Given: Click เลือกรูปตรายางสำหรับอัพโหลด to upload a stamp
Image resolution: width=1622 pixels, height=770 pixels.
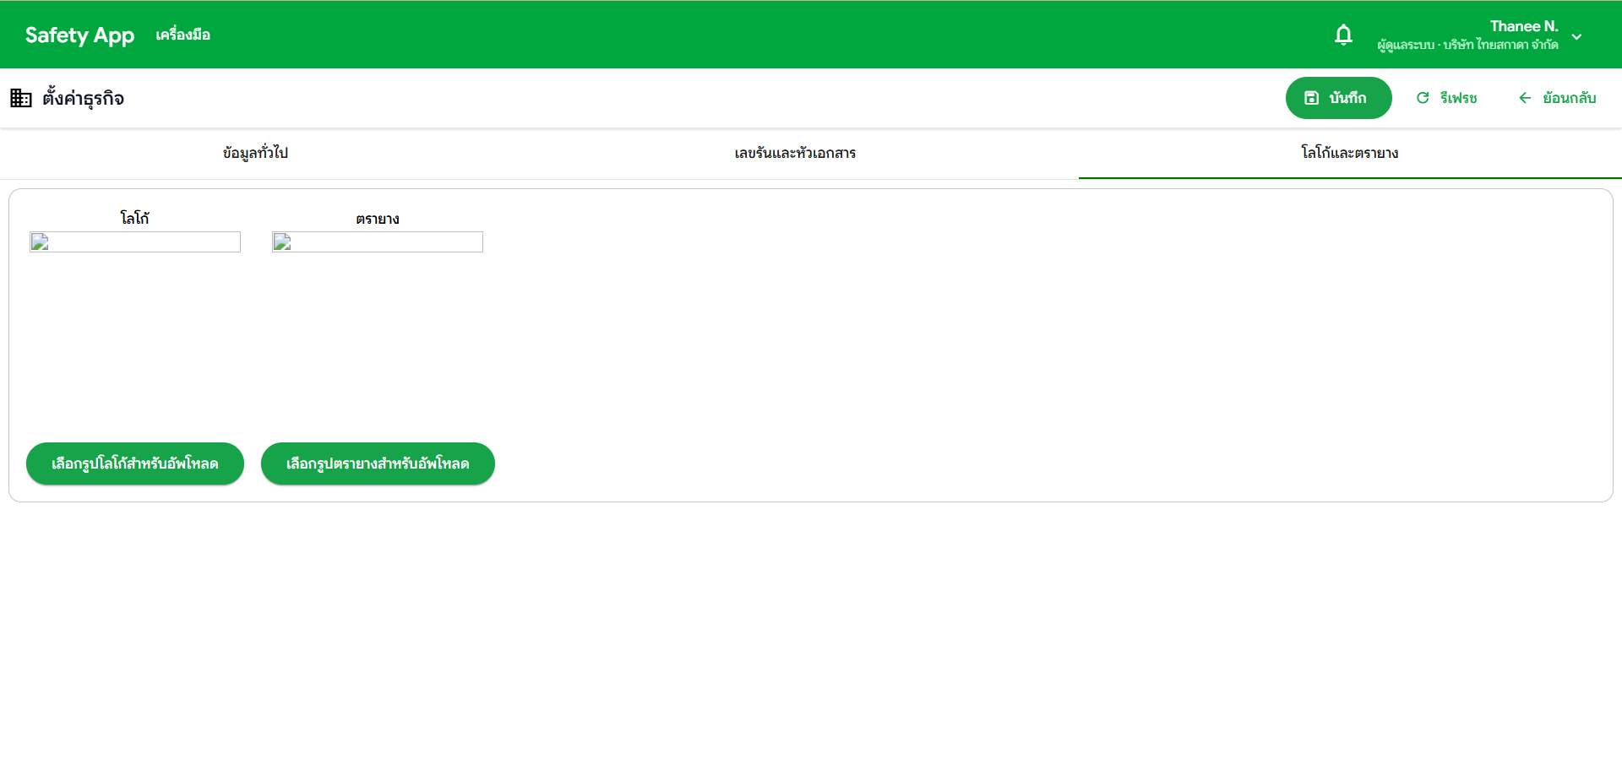Looking at the screenshot, I should (x=377, y=463).
